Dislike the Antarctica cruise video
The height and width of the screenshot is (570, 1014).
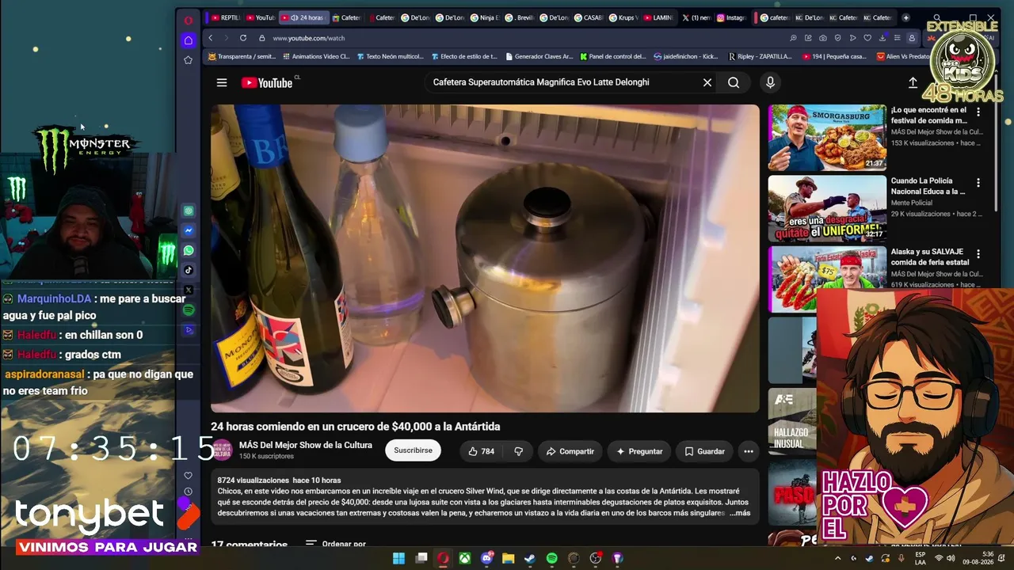519,451
